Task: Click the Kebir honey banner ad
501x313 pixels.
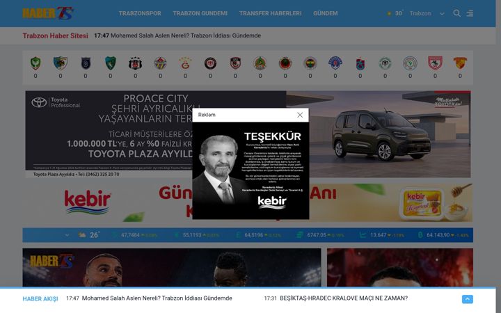Action: [248, 202]
